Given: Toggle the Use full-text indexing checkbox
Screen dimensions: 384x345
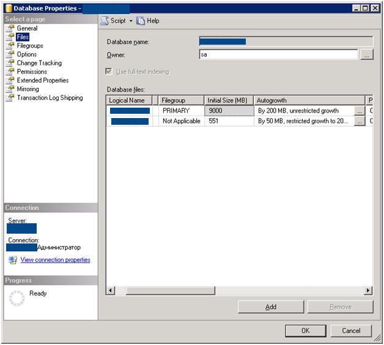Looking at the screenshot, I should (109, 72).
